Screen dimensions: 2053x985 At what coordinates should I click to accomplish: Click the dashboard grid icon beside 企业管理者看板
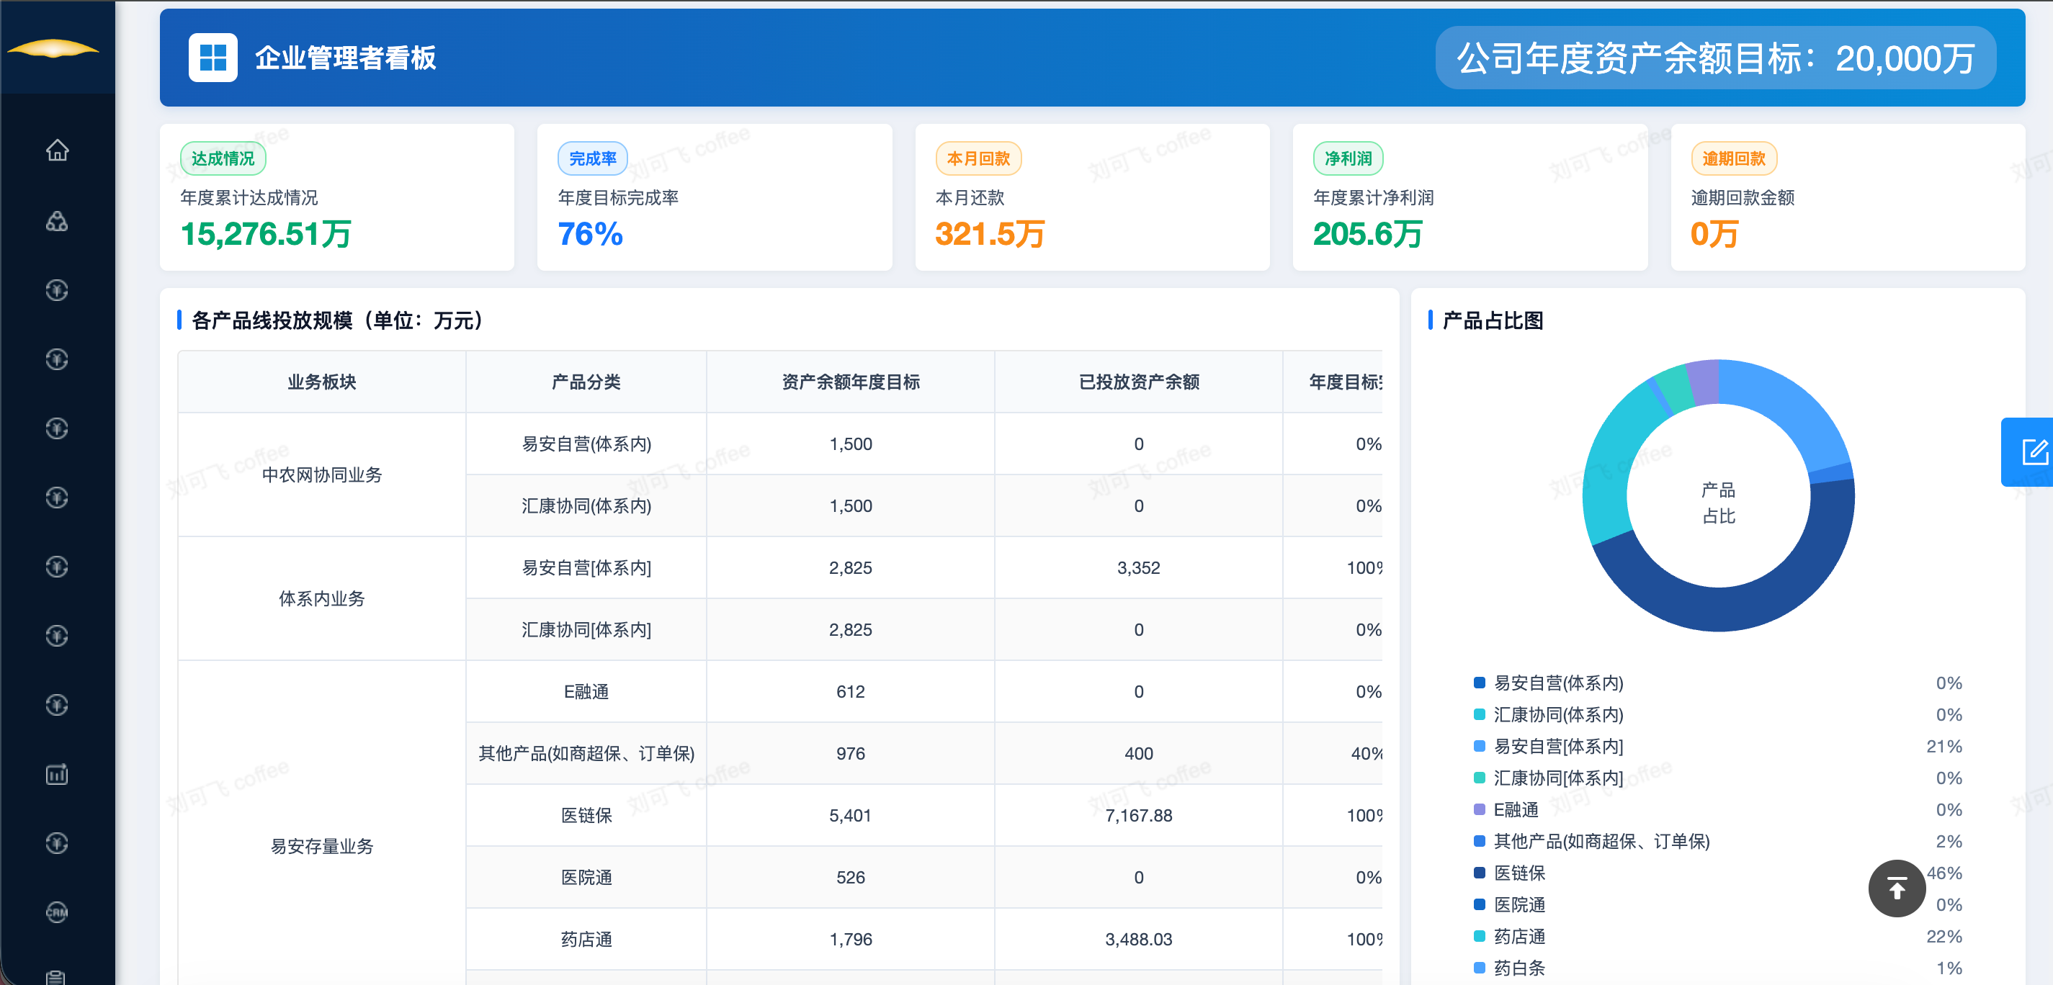pos(213,58)
